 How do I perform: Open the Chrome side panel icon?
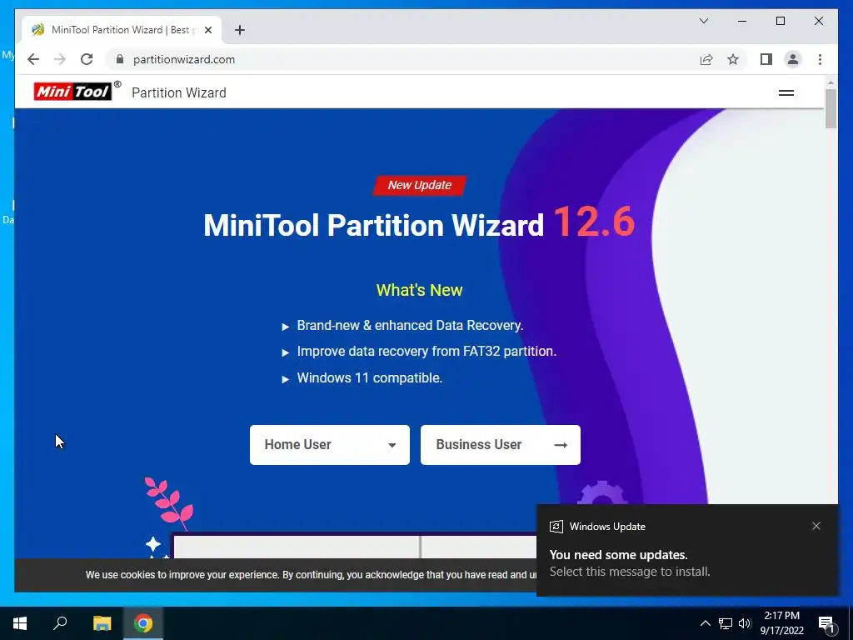766,59
